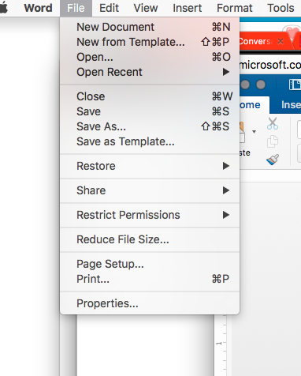Expand the Share submenu
Viewport: 301px width, 376px height.
pyautogui.click(x=150, y=190)
